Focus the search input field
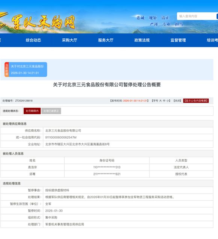 tap(197, 16)
